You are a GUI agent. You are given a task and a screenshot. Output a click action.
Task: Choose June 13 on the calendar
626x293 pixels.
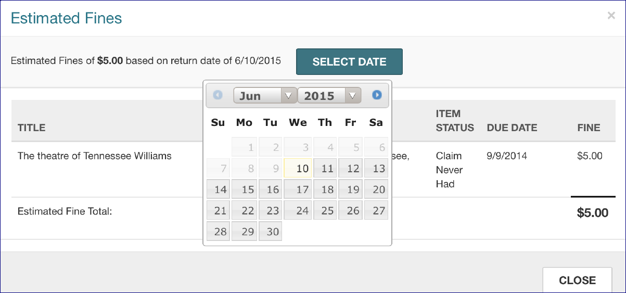pyautogui.click(x=376, y=169)
